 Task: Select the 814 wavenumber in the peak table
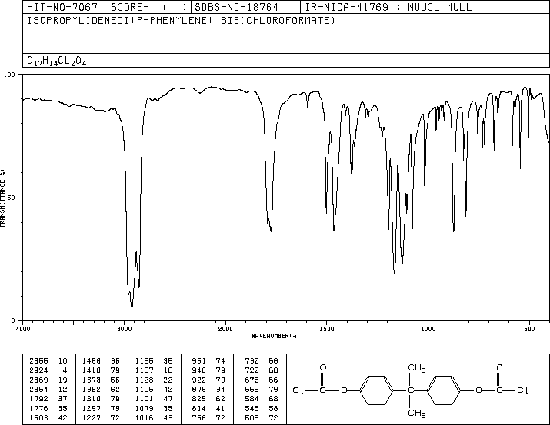click(x=199, y=408)
